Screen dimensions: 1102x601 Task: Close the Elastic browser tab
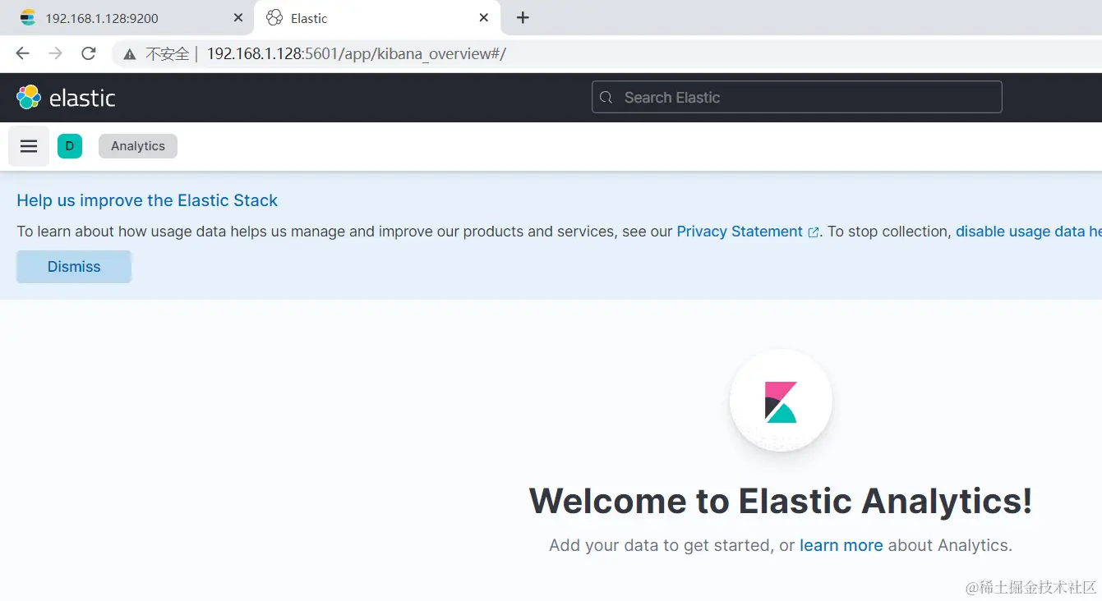(484, 17)
